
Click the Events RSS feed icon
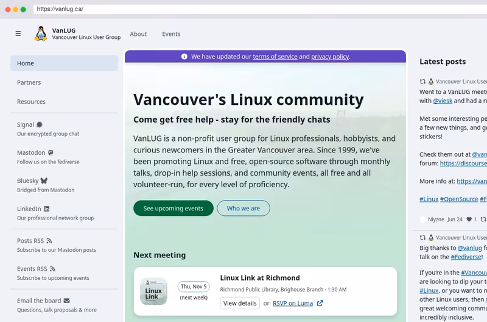[x=52, y=269]
